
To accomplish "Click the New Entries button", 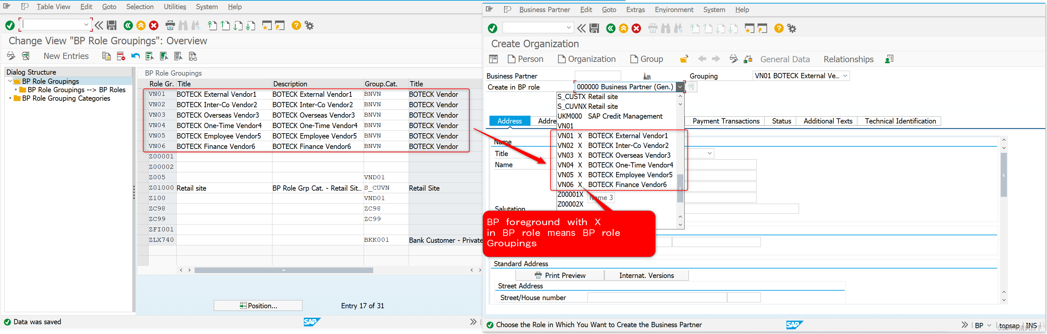I will [66, 56].
